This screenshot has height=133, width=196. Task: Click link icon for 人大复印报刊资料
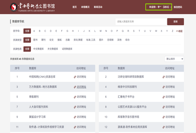click(75, 107)
